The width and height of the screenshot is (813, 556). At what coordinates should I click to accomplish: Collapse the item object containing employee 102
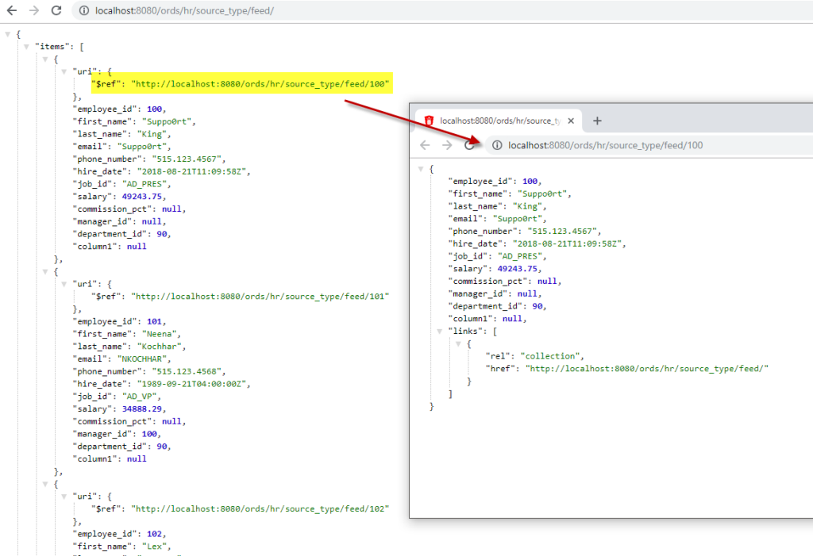tap(45, 484)
